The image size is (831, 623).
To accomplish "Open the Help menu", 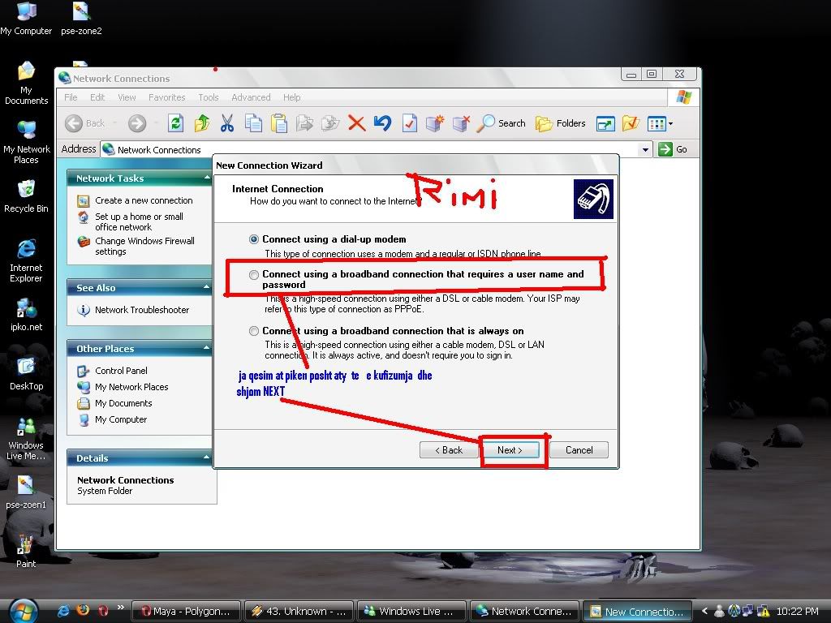I will (x=291, y=97).
